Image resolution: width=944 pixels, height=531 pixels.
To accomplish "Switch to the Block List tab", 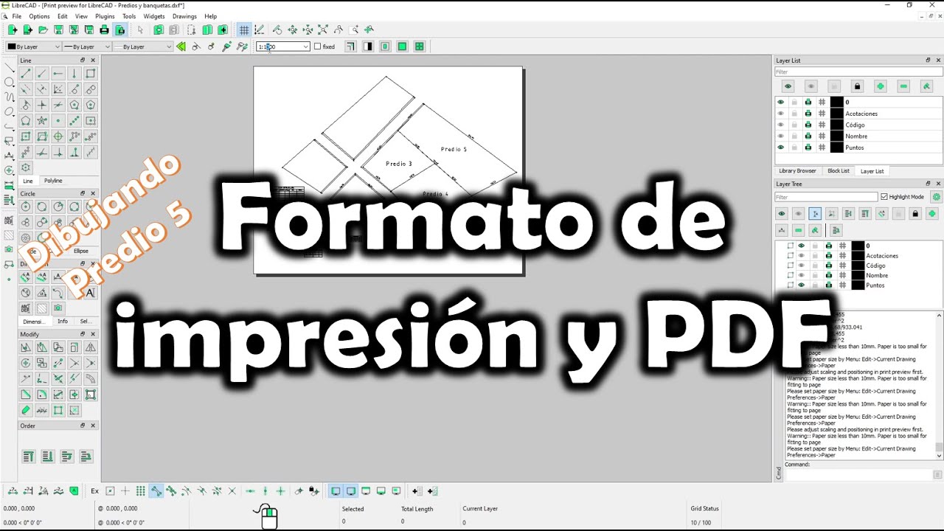I will (839, 171).
